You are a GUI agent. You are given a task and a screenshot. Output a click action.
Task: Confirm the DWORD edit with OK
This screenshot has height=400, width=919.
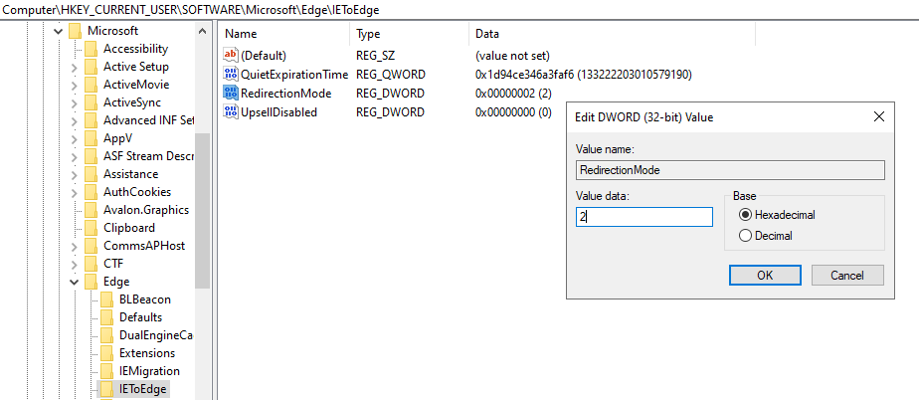(765, 275)
